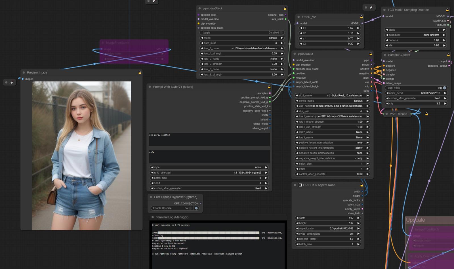Click collapse dot on Preview Image title
Viewport: 454px width, 269px height.
point(24,73)
